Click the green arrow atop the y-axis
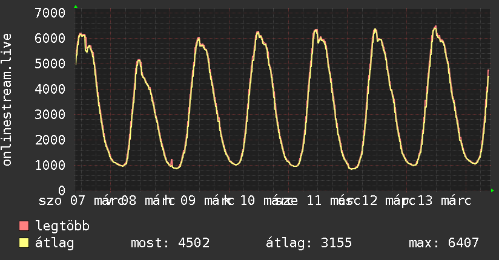 point(76,7)
